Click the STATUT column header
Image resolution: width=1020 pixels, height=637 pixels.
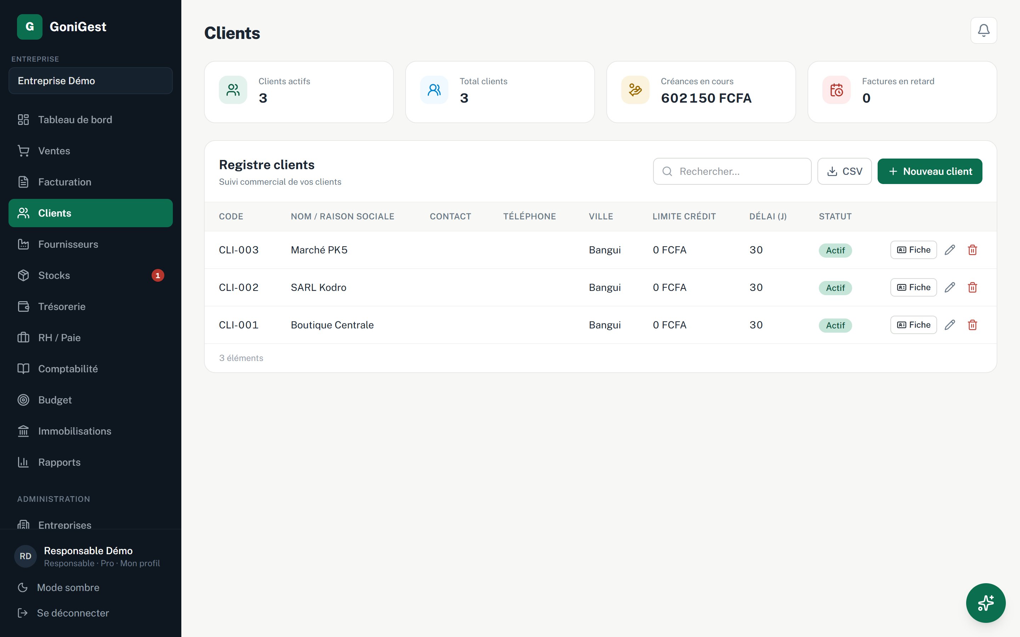click(835, 217)
